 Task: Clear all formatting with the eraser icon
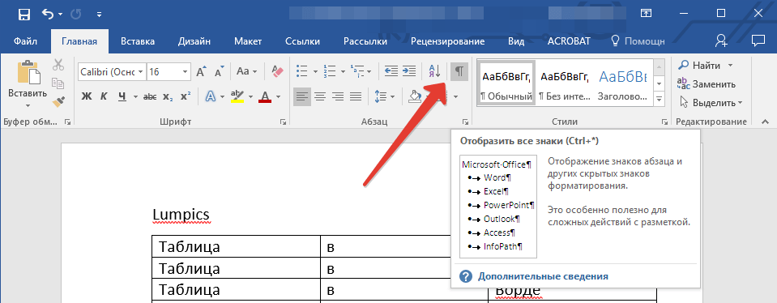tap(277, 72)
